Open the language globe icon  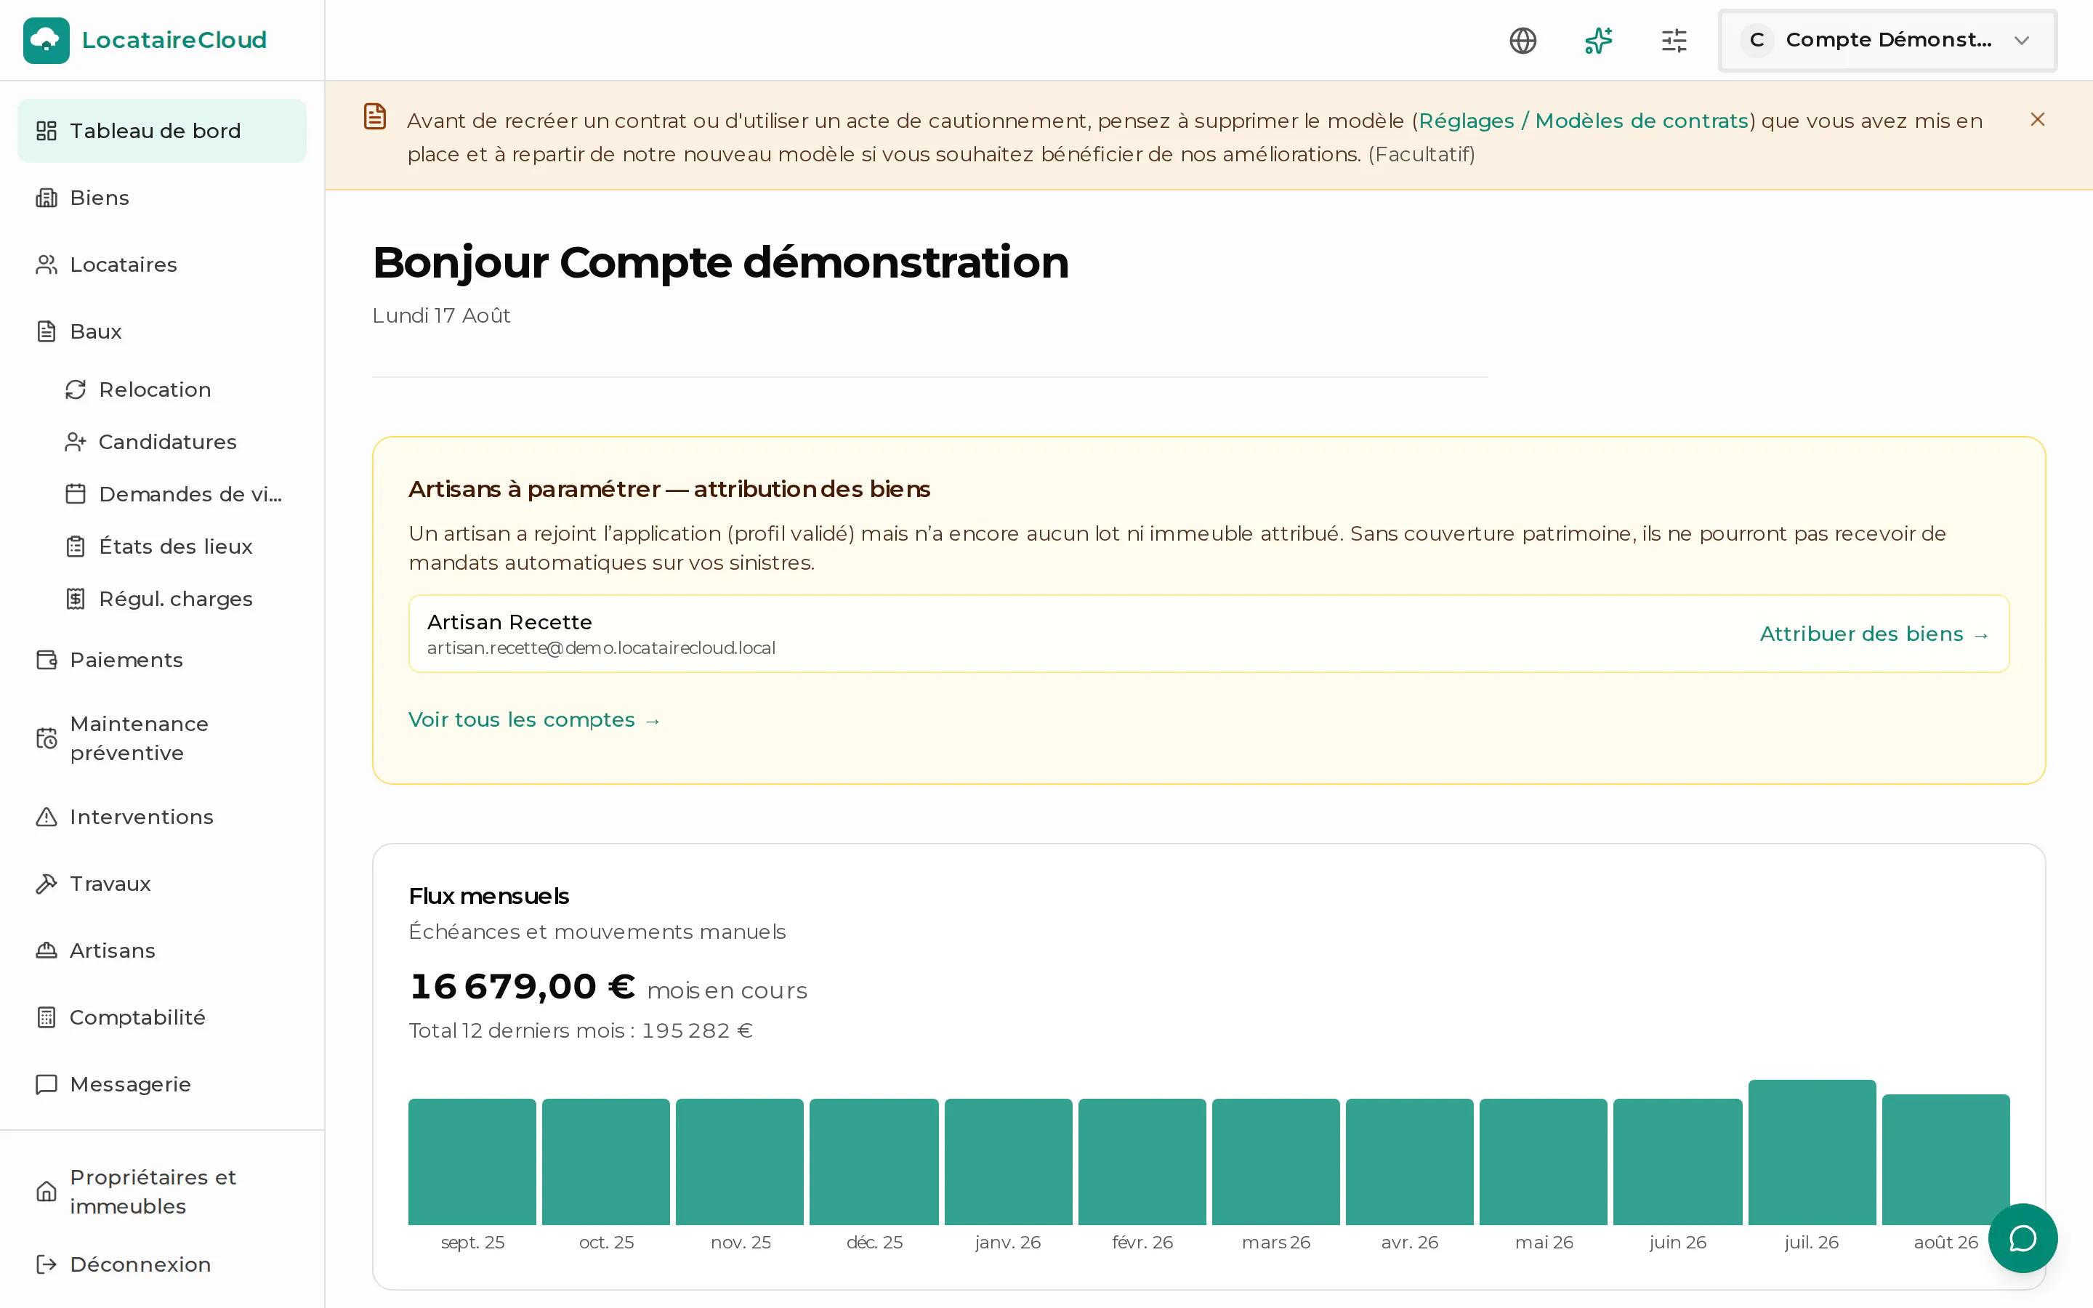point(1523,41)
